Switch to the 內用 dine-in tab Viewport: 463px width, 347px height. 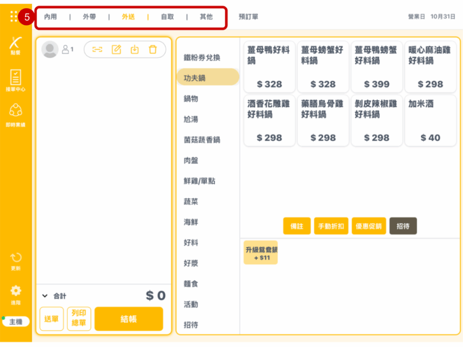[x=50, y=17]
